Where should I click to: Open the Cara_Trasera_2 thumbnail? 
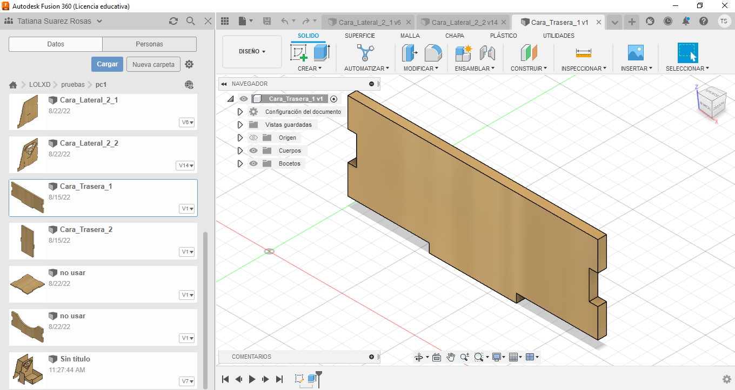click(x=27, y=240)
